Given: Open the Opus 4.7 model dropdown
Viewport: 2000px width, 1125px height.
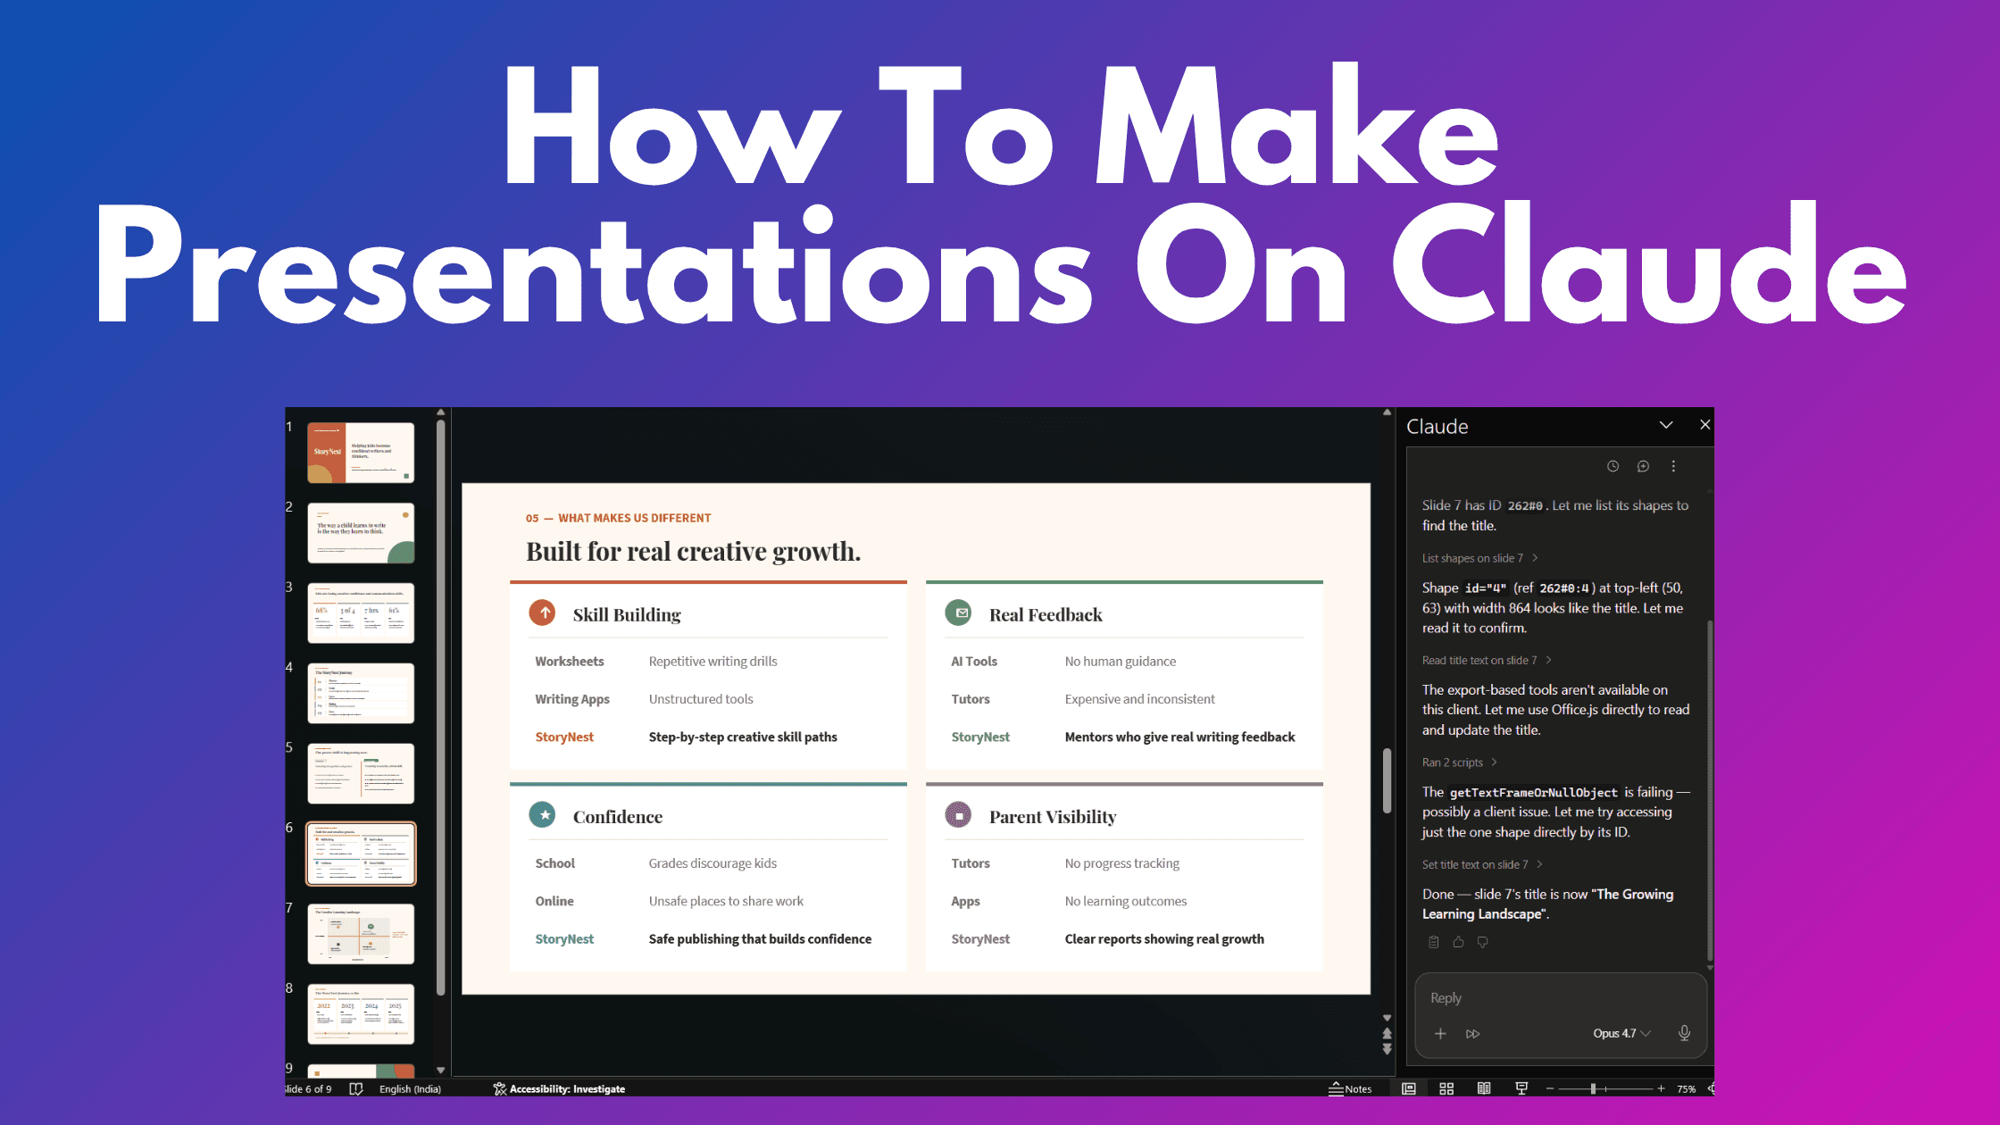Looking at the screenshot, I should [x=1621, y=1033].
